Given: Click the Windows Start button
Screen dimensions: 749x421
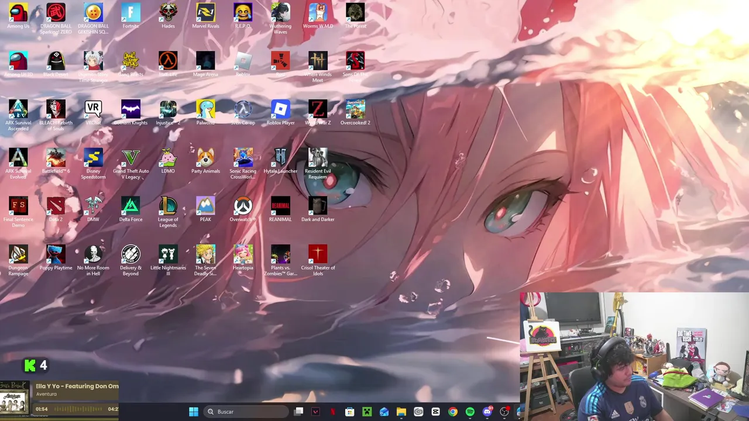Looking at the screenshot, I should click(x=194, y=412).
